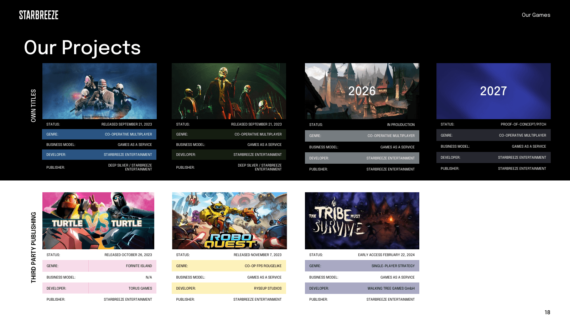
Task: Click 'PROOF-OF-CONCEPT/PITCH' status text
Action: coord(523,124)
